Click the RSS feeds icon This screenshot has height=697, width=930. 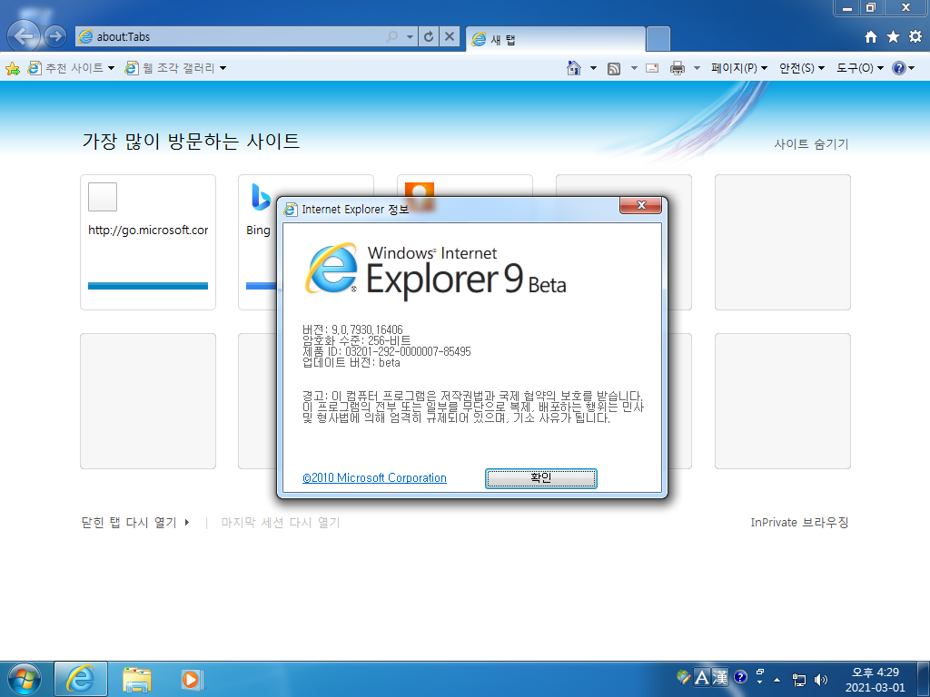click(x=614, y=68)
